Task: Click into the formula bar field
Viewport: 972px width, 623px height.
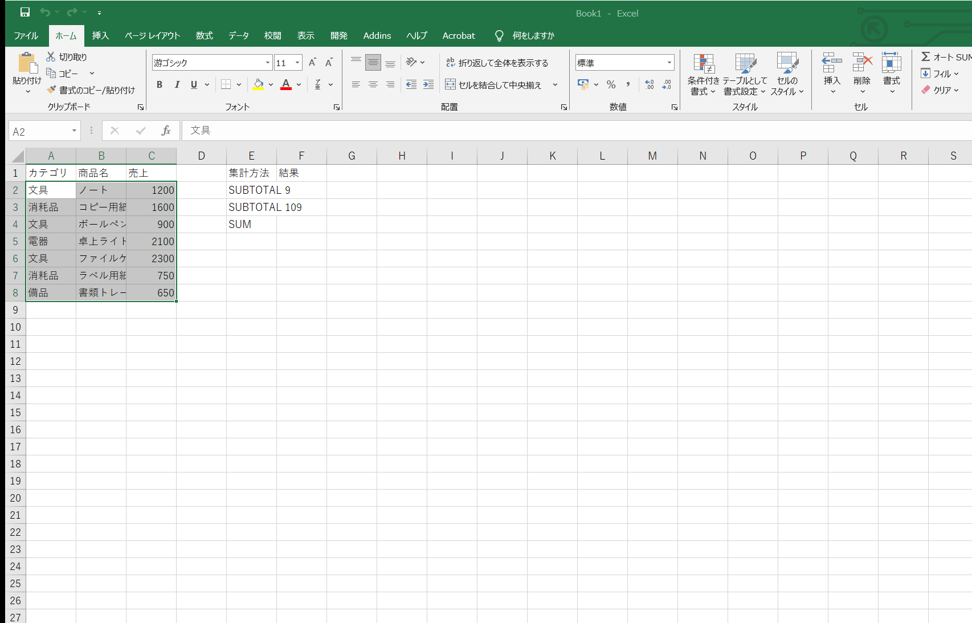Action: tap(577, 131)
